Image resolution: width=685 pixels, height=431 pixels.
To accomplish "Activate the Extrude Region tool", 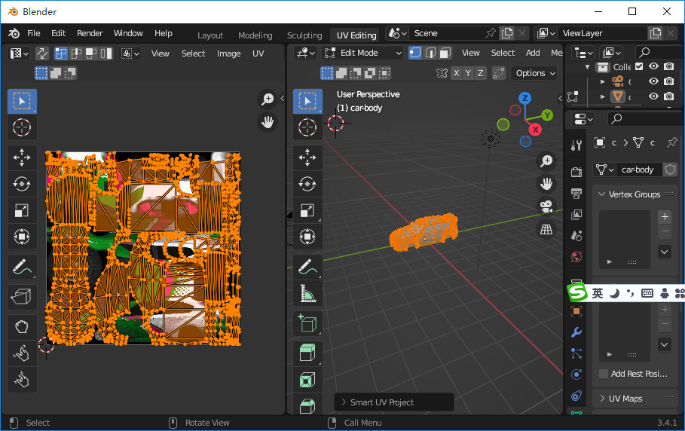I will click(x=307, y=353).
